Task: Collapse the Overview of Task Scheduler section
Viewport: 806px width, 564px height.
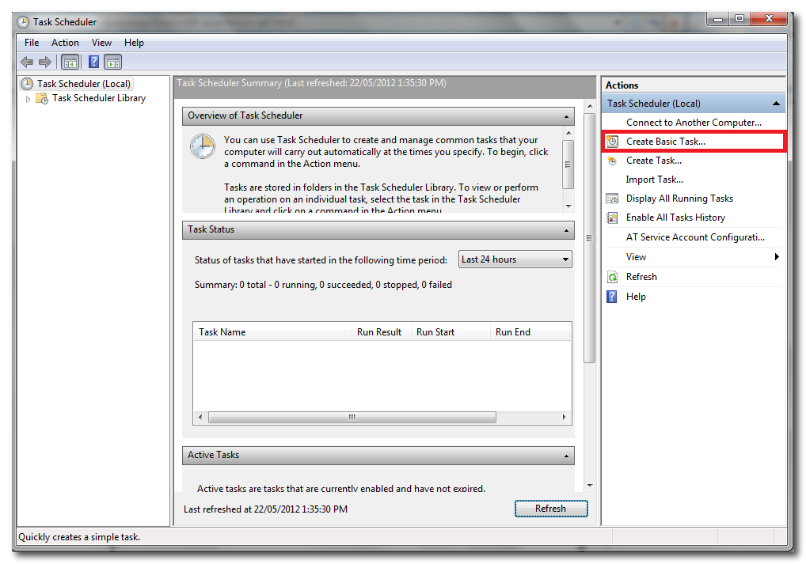Action: click(x=567, y=116)
